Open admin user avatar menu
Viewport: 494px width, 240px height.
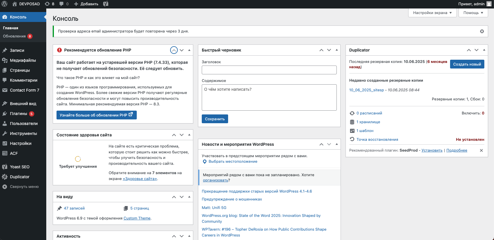click(x=489, y=4)
